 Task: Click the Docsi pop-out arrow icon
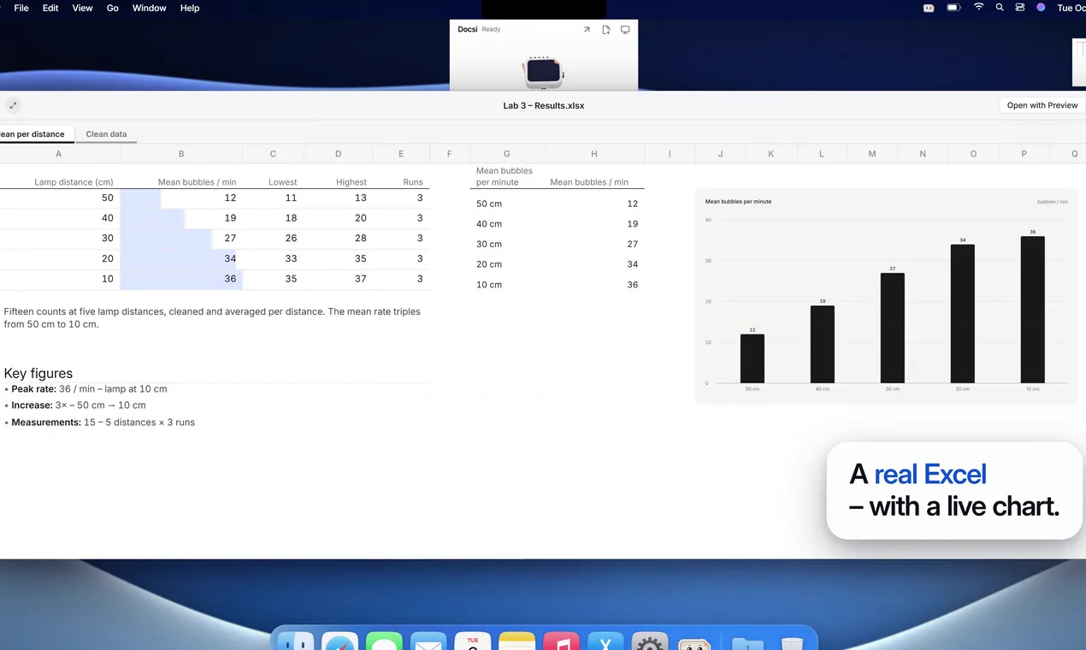coord(587,30)
